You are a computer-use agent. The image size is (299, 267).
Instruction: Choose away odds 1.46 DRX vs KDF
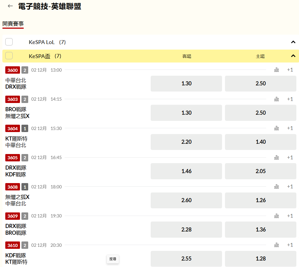[x=186, y=171]
